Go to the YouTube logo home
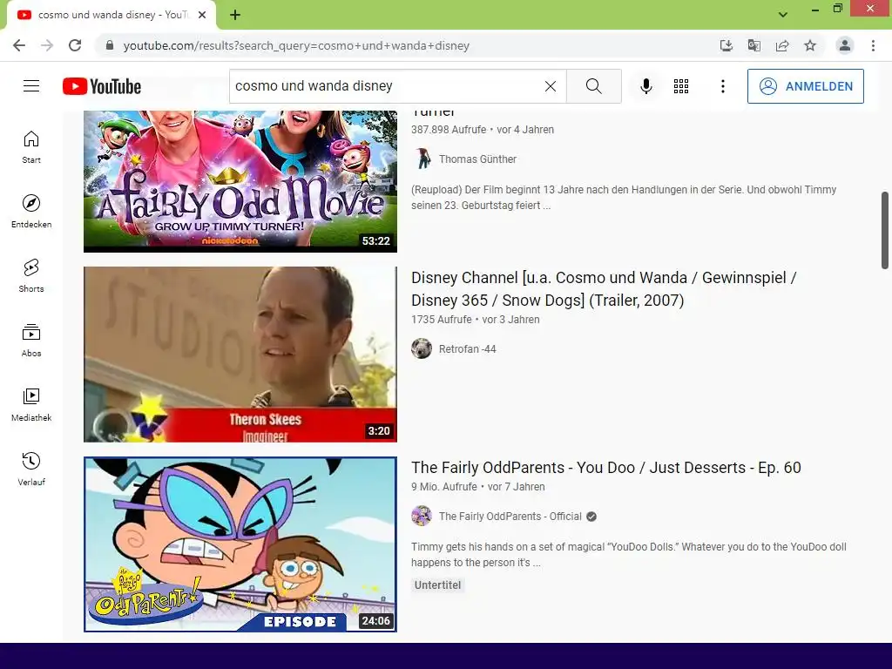 coord(102,86)
